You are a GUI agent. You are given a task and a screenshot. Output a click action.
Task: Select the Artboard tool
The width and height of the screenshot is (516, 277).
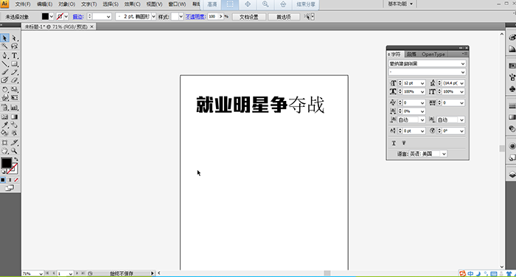pyautogui.click(x=4, y=142)
